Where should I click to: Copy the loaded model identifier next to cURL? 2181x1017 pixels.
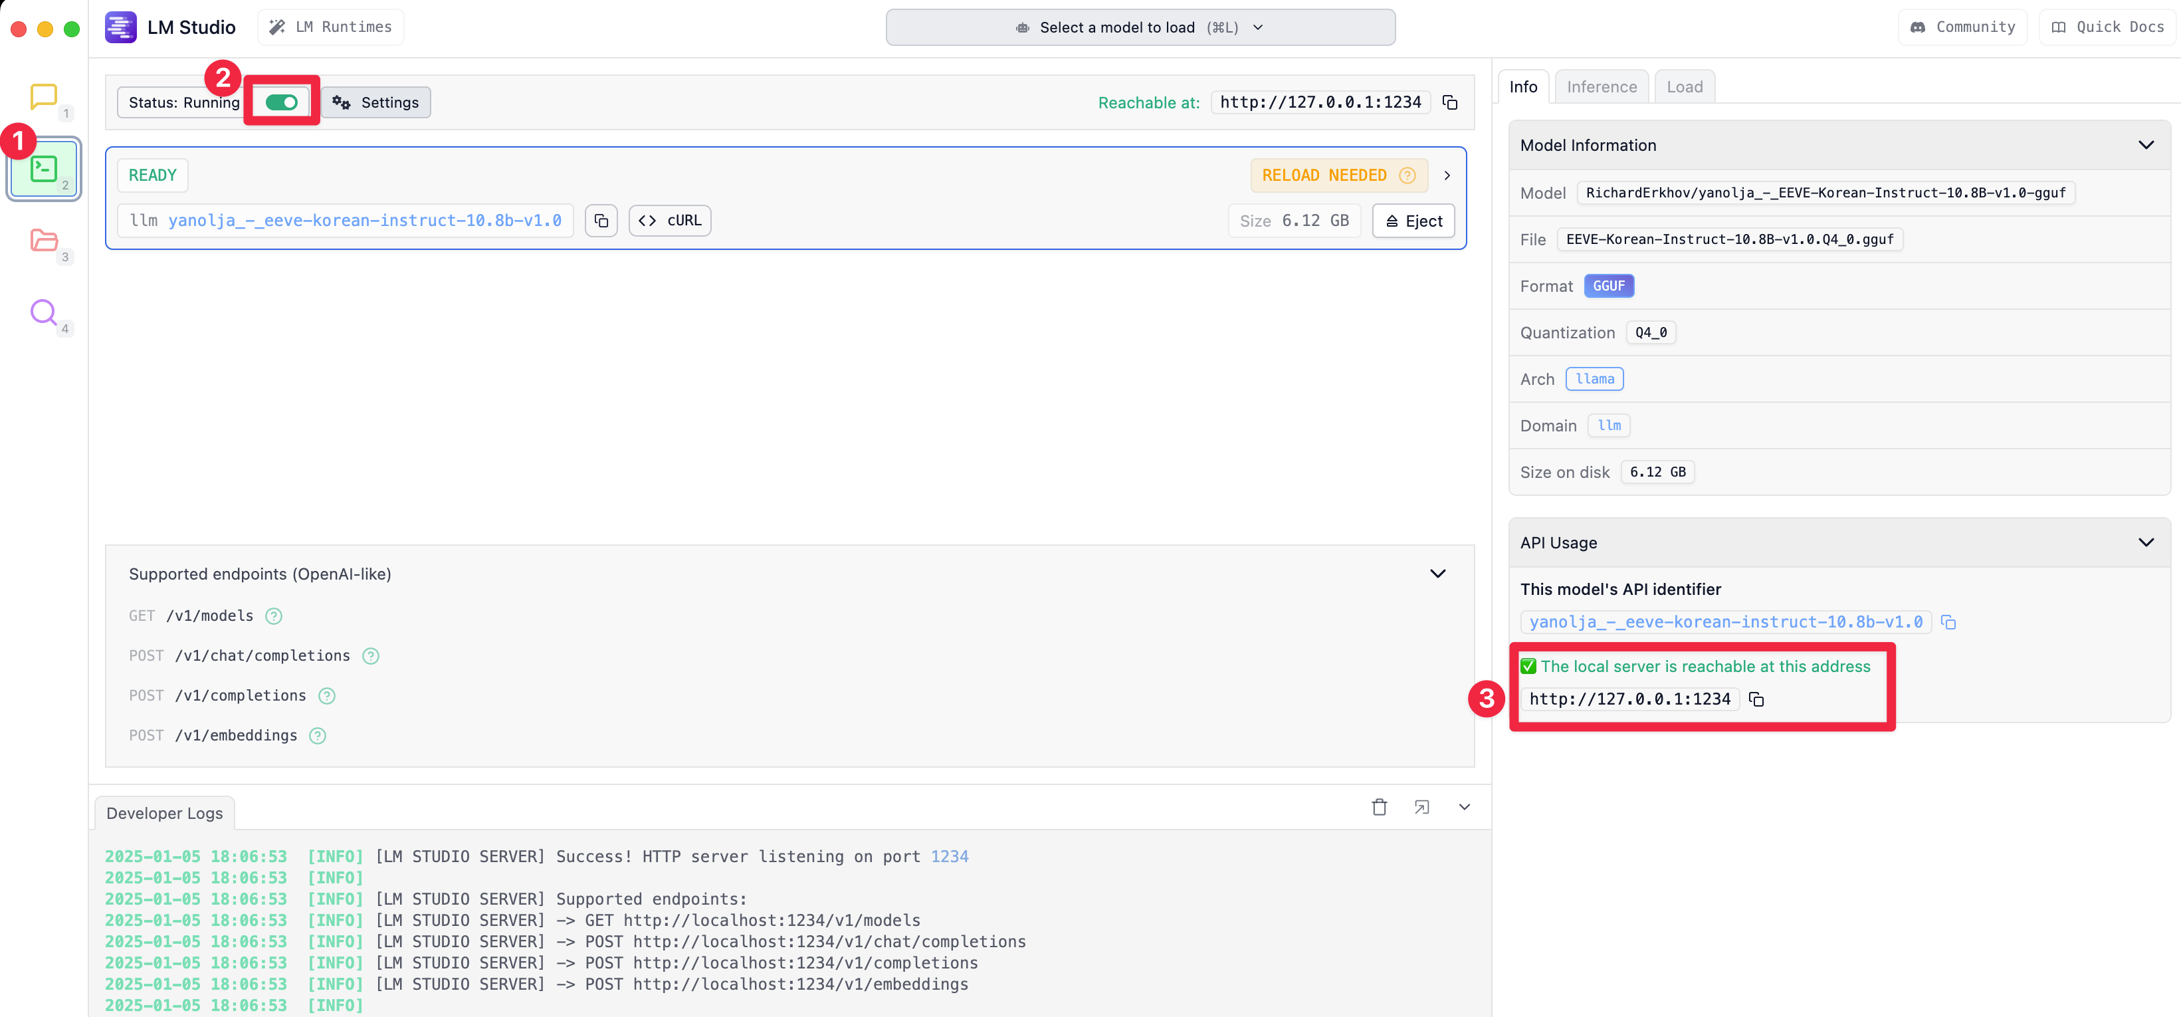[600, 221]
